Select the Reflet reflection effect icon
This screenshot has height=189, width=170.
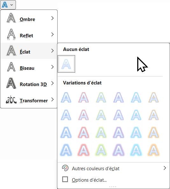pyautogui.click(x=11, y=34)
